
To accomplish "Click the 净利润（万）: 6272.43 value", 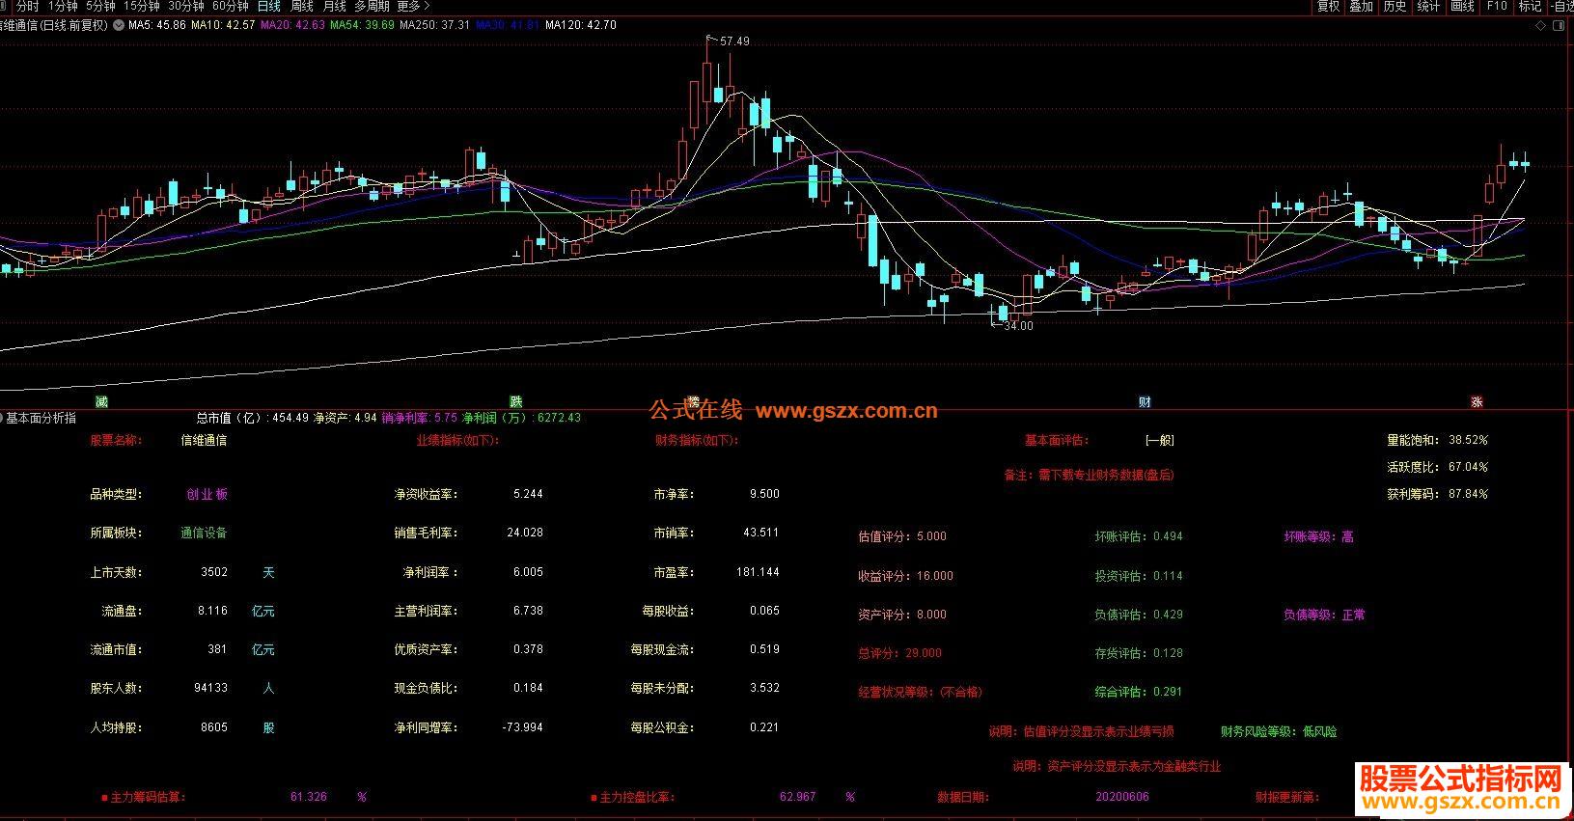I will [x=521, y=418].
